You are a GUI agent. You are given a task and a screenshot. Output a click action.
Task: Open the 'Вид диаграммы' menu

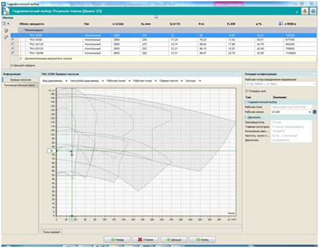point(55,81)
